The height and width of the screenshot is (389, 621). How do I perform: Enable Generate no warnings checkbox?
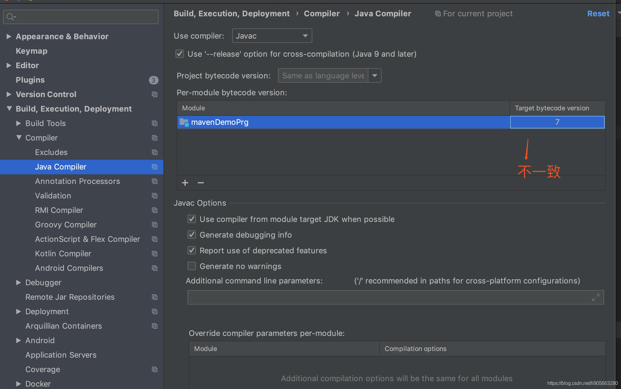click(192, 266)
